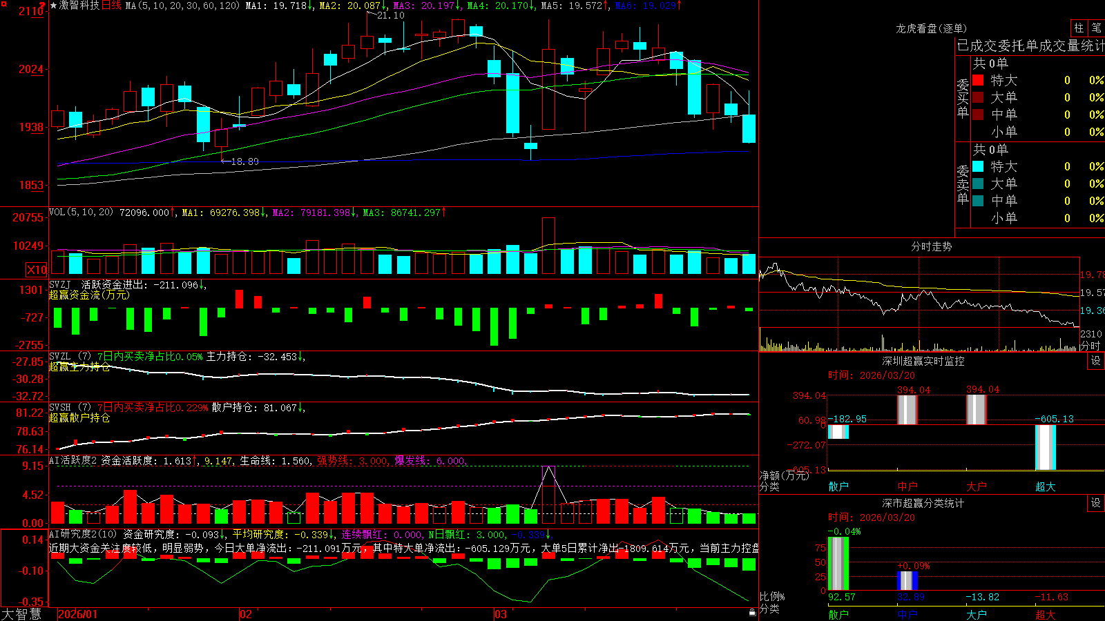
Task: Click the 散户 category label in 实时监控 panel
Action: [838, 486]
